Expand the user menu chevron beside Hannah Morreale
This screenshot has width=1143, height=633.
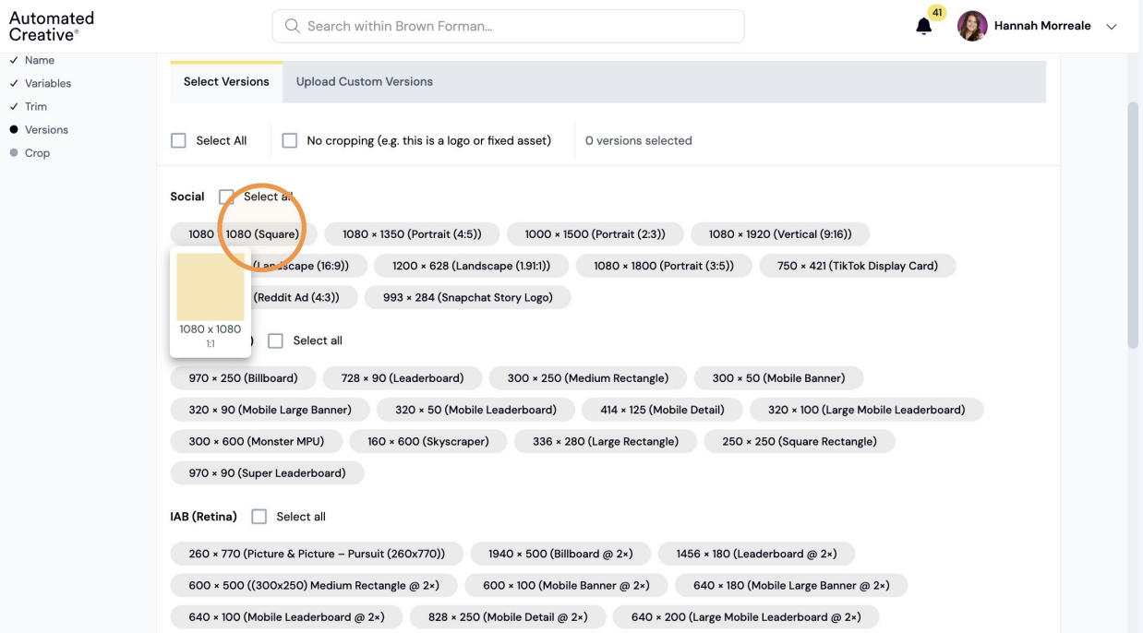click(x=1111, y=27)
